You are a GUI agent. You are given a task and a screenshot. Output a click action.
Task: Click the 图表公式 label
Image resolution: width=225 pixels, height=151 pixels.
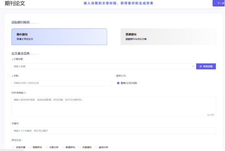pos(121,76)
